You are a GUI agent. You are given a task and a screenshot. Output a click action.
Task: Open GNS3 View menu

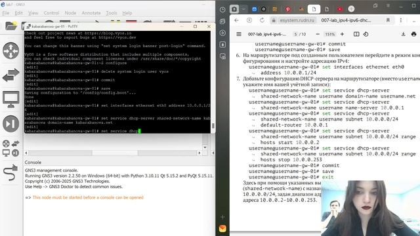coord(33,13)
